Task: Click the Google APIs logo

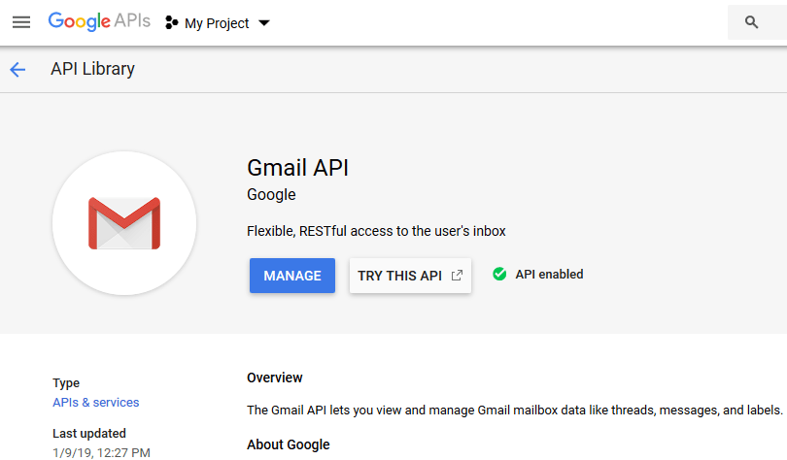Action: (99, 21)
